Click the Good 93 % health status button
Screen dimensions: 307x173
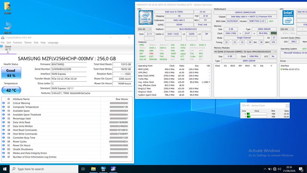(x=11, y=73)
